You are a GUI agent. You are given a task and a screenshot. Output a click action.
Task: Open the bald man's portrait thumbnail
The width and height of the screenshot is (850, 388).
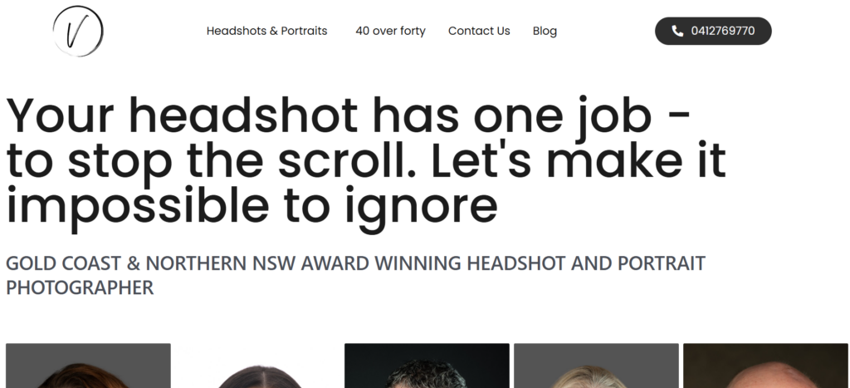[x=765, y=366]
